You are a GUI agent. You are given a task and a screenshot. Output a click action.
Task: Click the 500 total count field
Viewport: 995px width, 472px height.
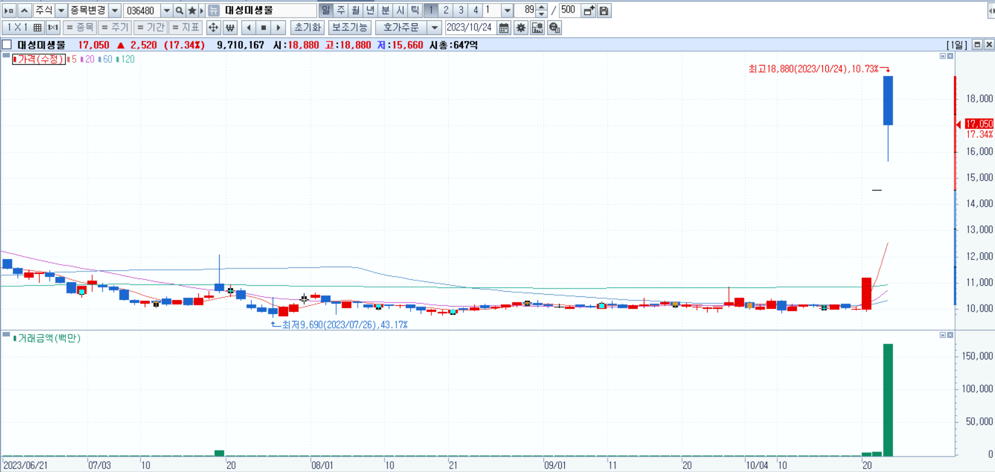tap(569, 11)
